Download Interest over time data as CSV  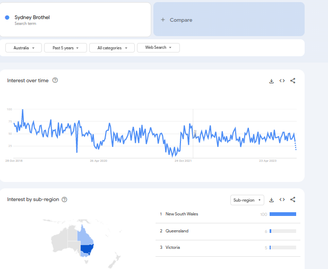pos(272,81)
